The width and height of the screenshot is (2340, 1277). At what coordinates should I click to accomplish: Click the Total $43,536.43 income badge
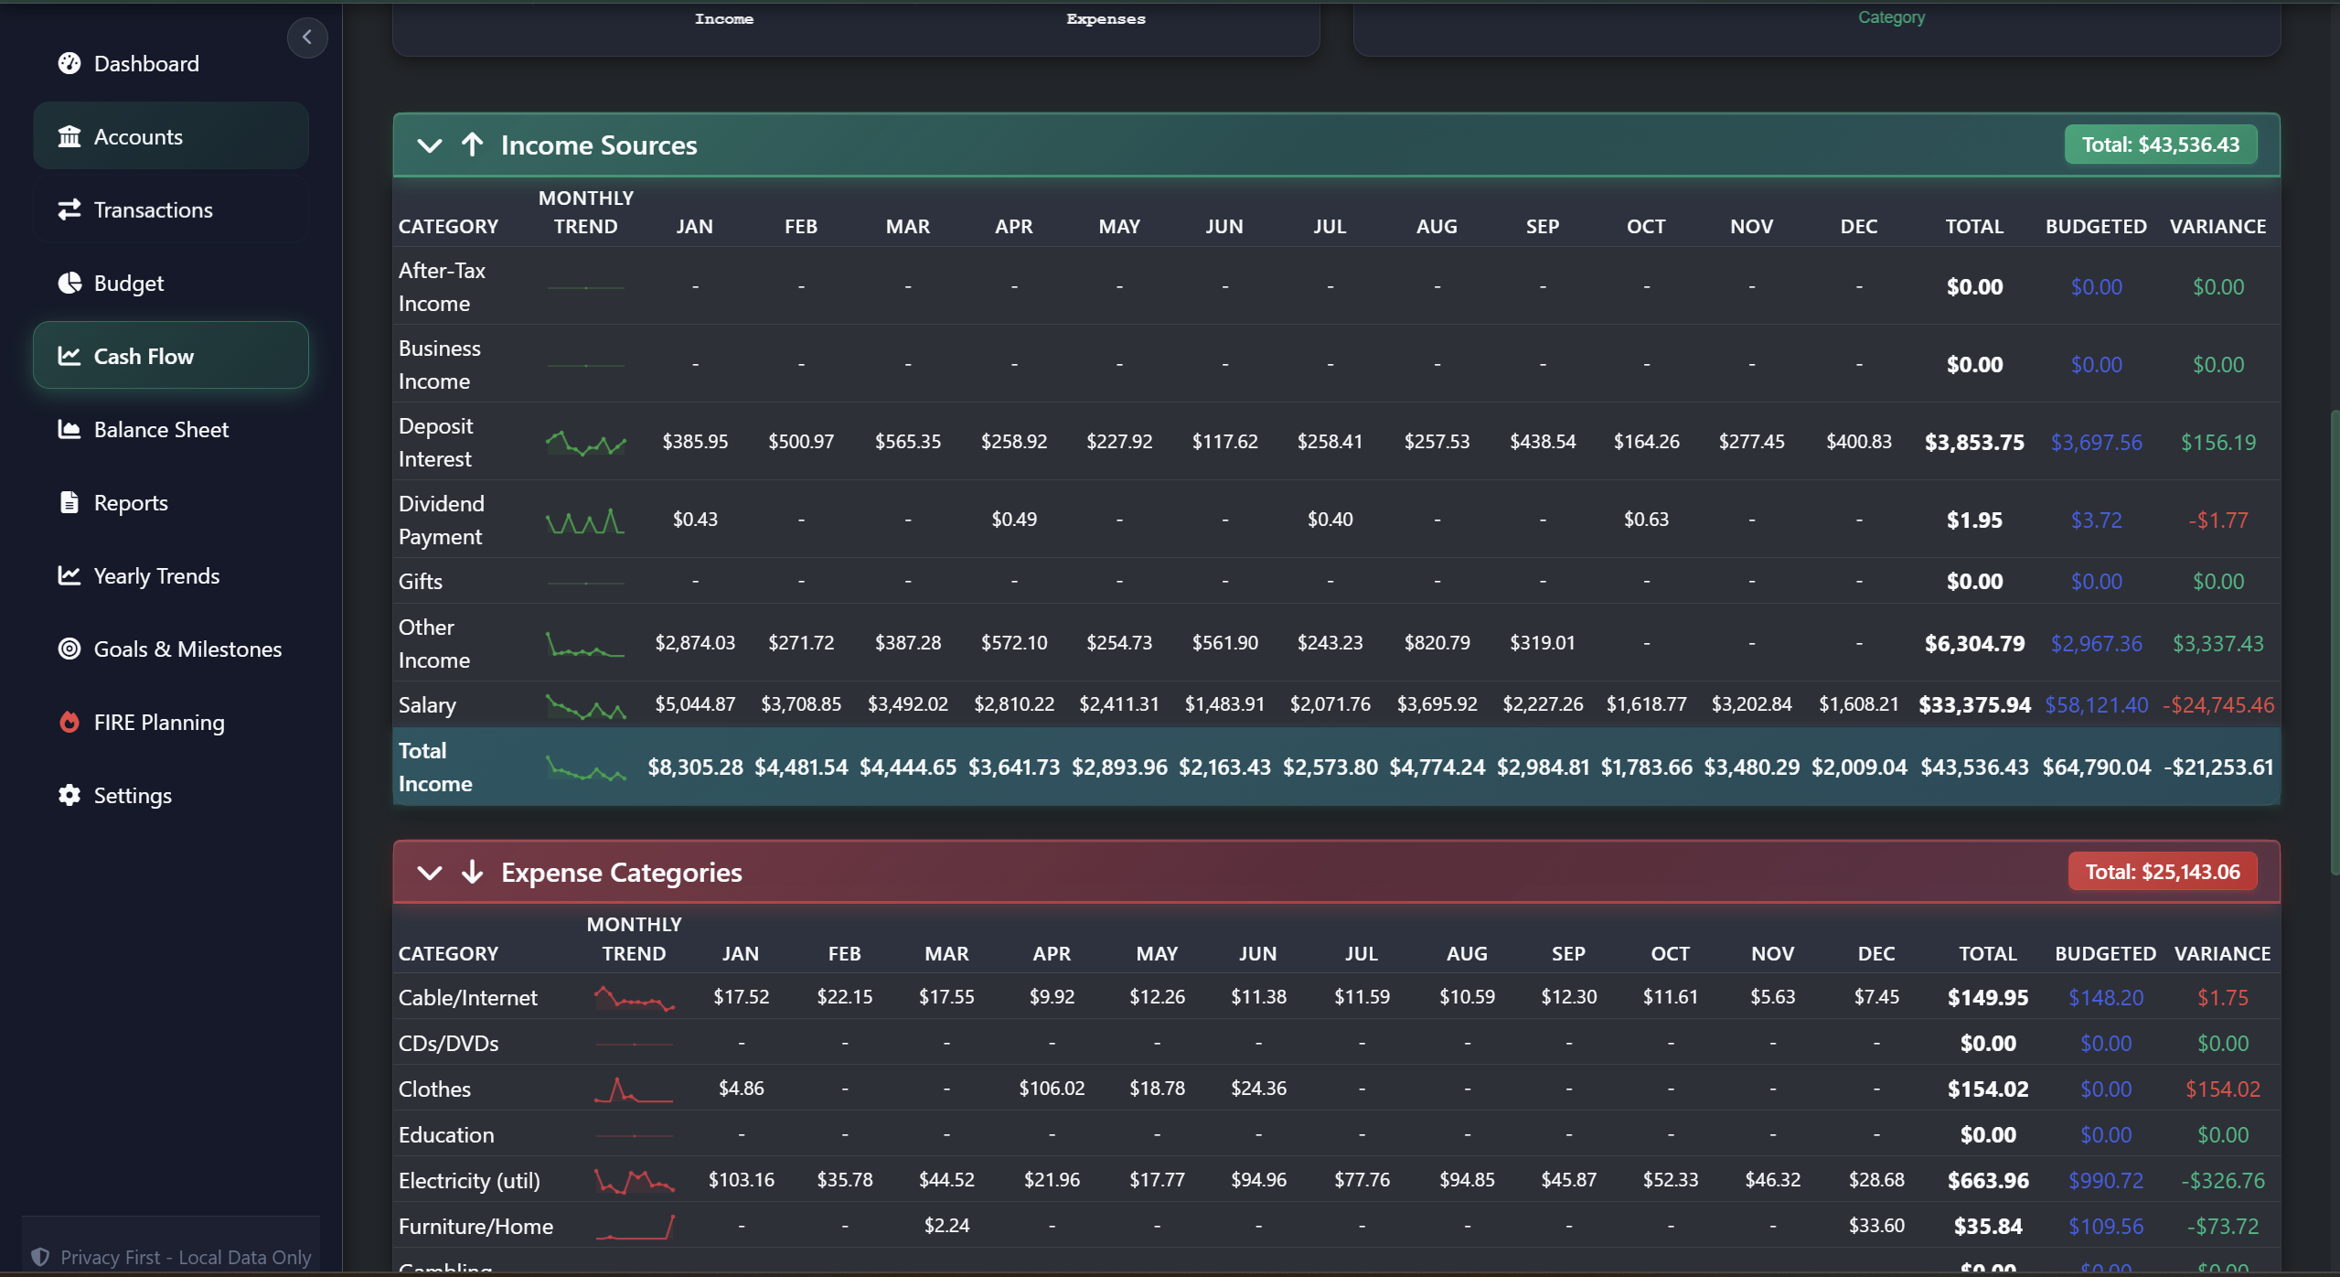click(x=2160, y=144)
